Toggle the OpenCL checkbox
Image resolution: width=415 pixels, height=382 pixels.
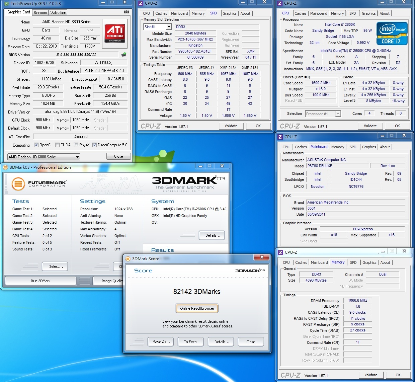coord(36,145)
